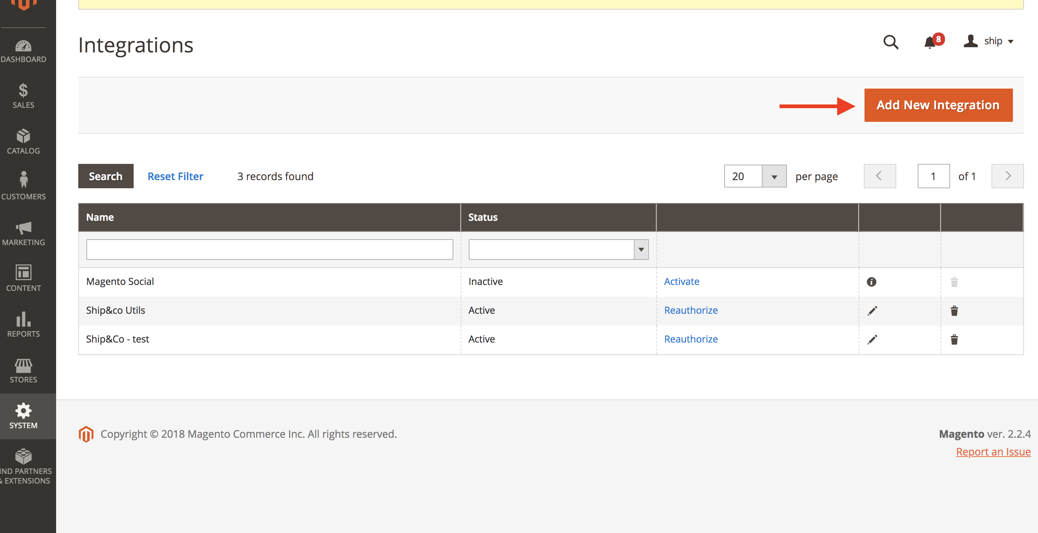Open the Catalog menu in sidebar
This screenshot has width=1038, height=533.
(x=23, y=142)
